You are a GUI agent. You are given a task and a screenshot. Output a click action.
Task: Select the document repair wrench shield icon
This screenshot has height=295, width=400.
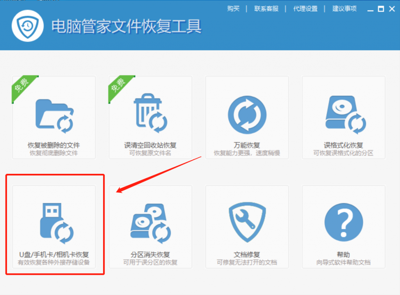247,222
